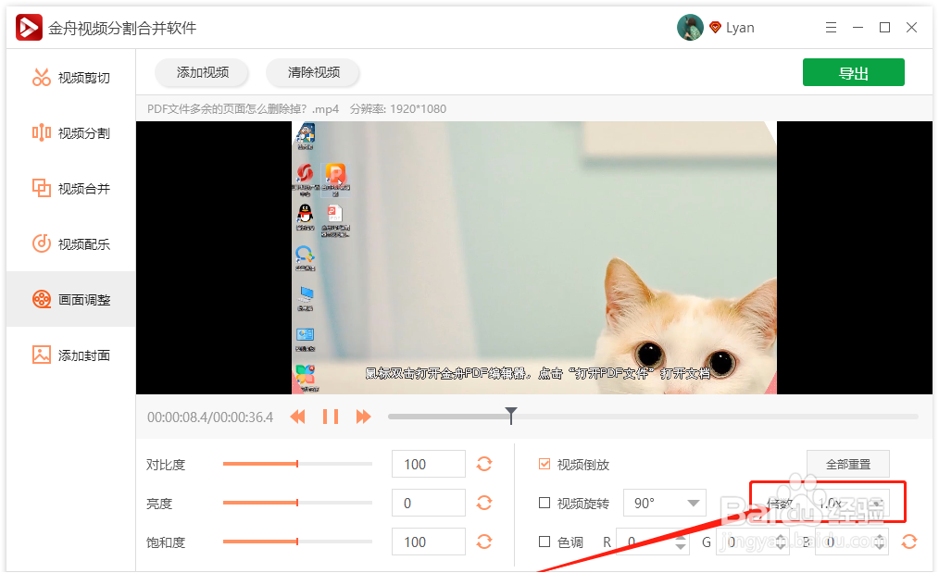This screenshot has width=939, height=573.
Task: Maximize the application window
Action: click(x=884, y=28)
